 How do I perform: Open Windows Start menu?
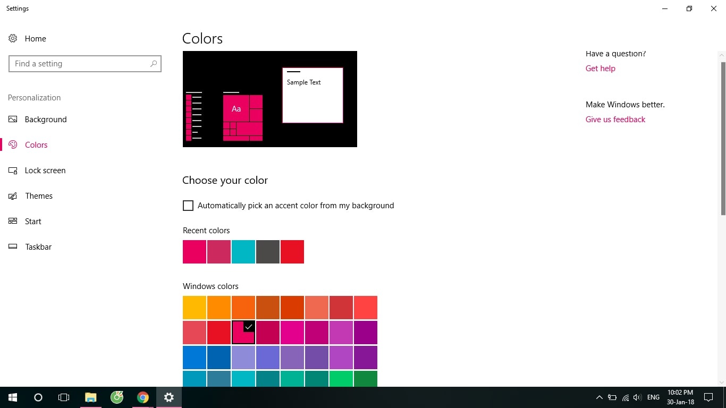[13, 397]
